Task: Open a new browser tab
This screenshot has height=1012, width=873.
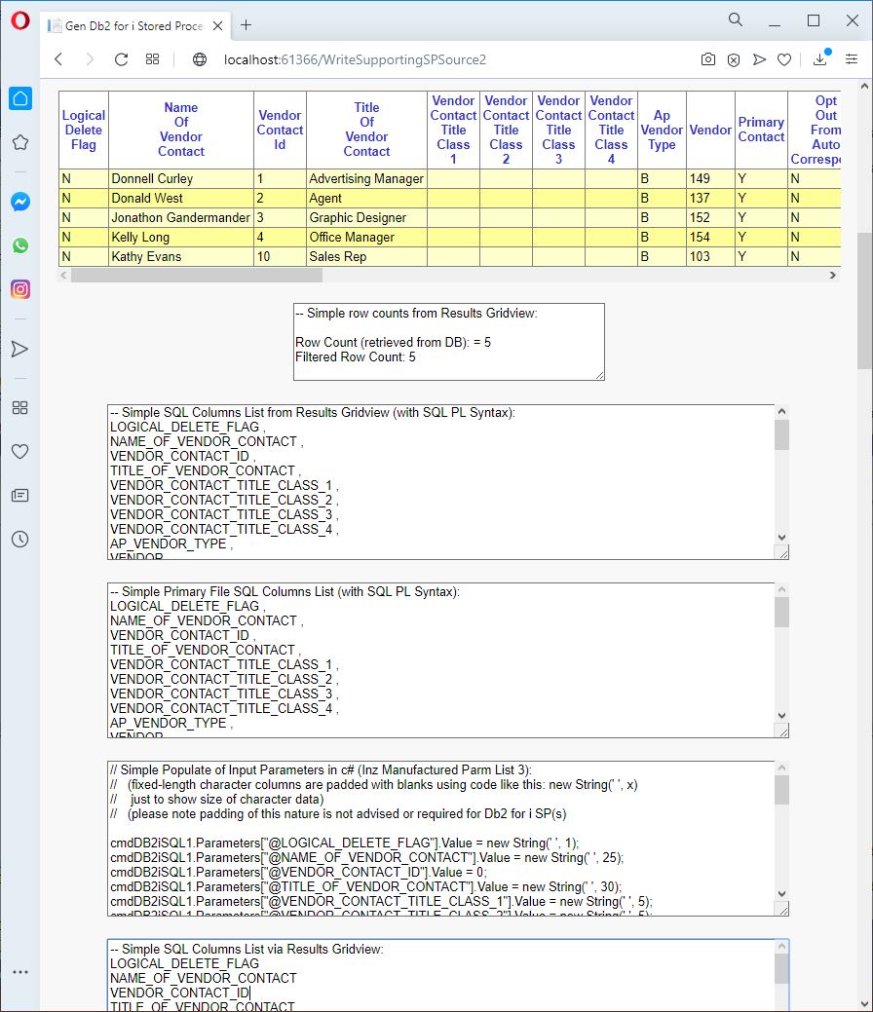Action: [x=246, y=25]
